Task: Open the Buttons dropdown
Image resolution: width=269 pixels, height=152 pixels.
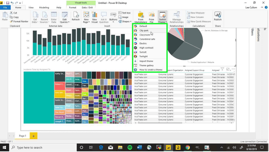Action: coord(113,17)
